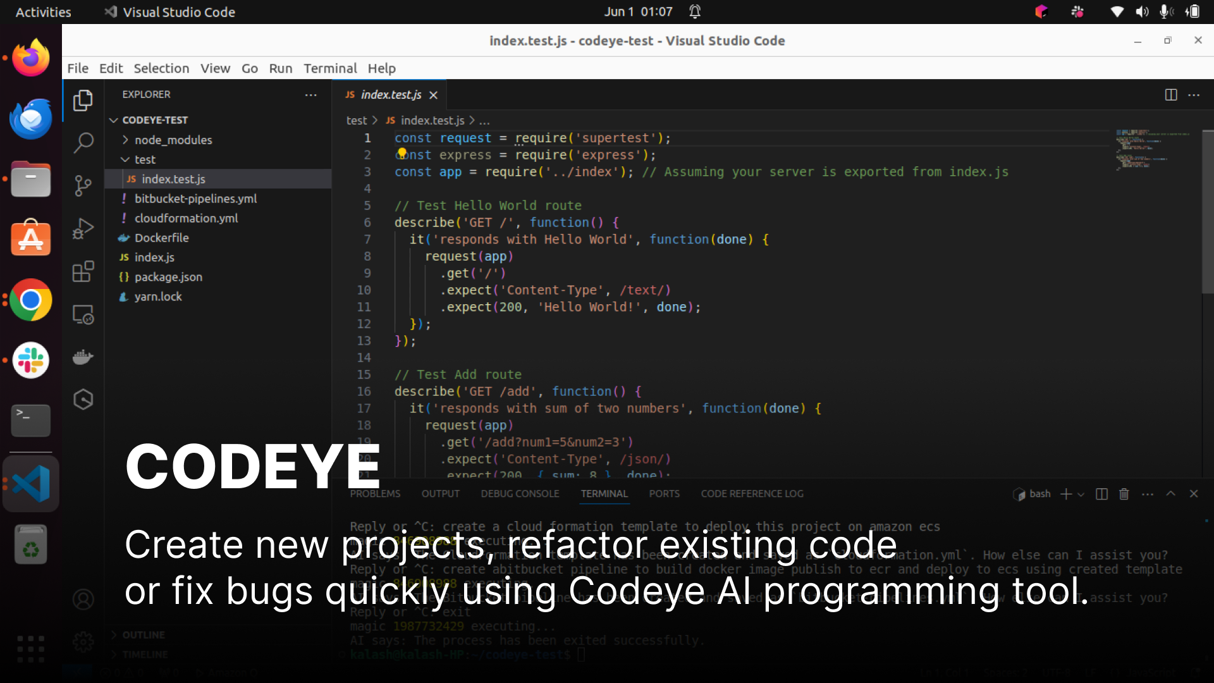Image resolution: width=1214 pixels, height=683 pixels.
Task: Collapse the test folder
Action: pyautogui.click(x=145, y=159)
